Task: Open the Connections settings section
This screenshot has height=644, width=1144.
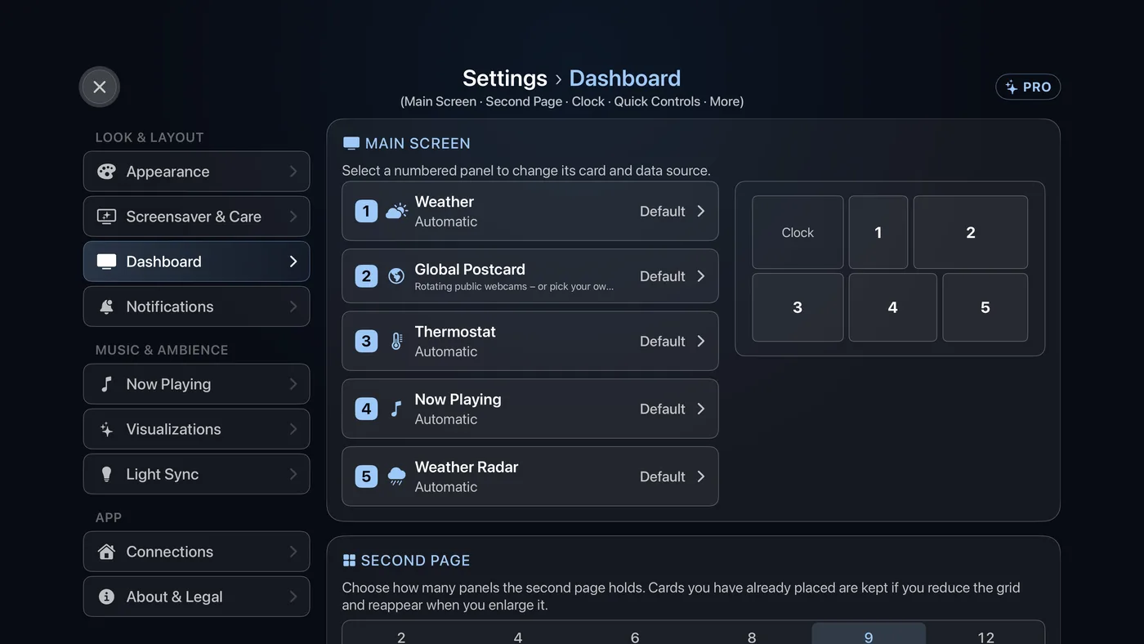Action: tap(196, 552)
